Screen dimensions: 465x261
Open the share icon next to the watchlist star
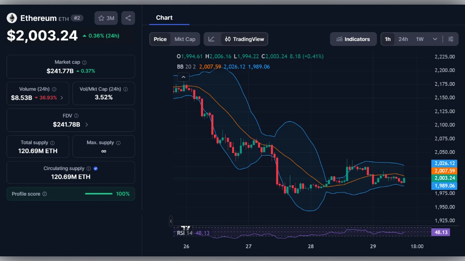point(128,18)
